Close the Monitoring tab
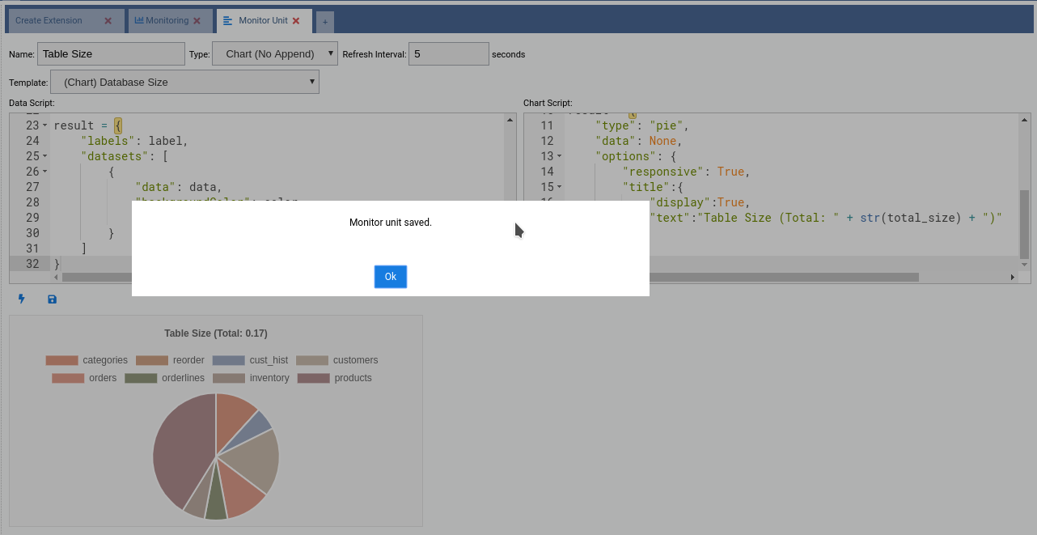Screen dimensions: 1037x535 197,21
